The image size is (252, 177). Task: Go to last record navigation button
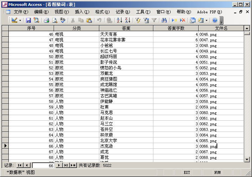66,165
